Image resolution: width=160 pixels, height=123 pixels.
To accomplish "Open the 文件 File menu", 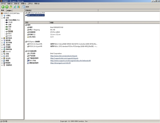I will 3,4.
